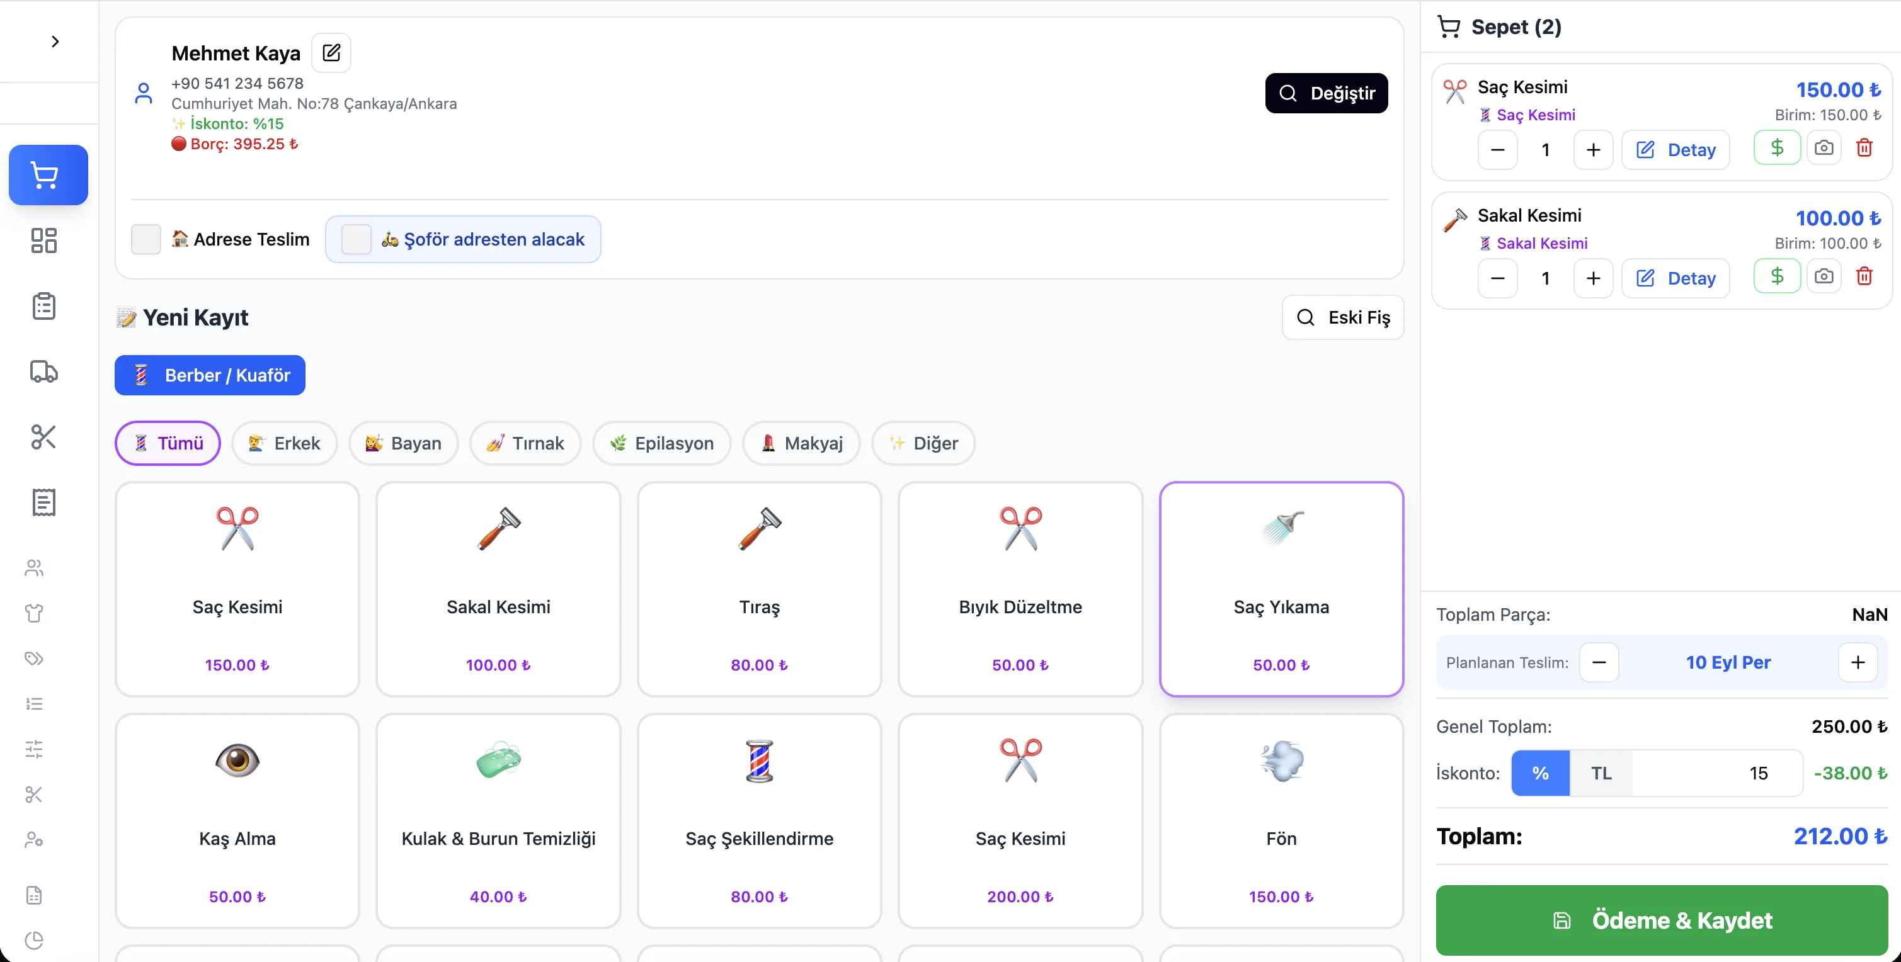Open the pie chart reports sidebar icon
This screenshot has height=962, width=1901.
click(x=34, y=941)
